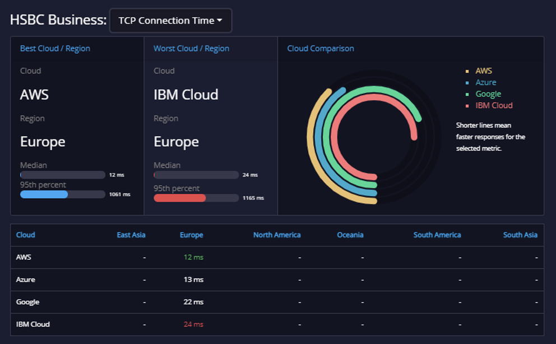This screenshot has width=556, height=344.
Task: Click the 1061 ms value label
Action: (x=120, y=194)
